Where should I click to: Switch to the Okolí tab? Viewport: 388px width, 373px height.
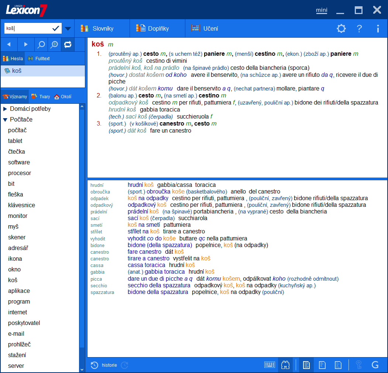[x=63, y=96]
